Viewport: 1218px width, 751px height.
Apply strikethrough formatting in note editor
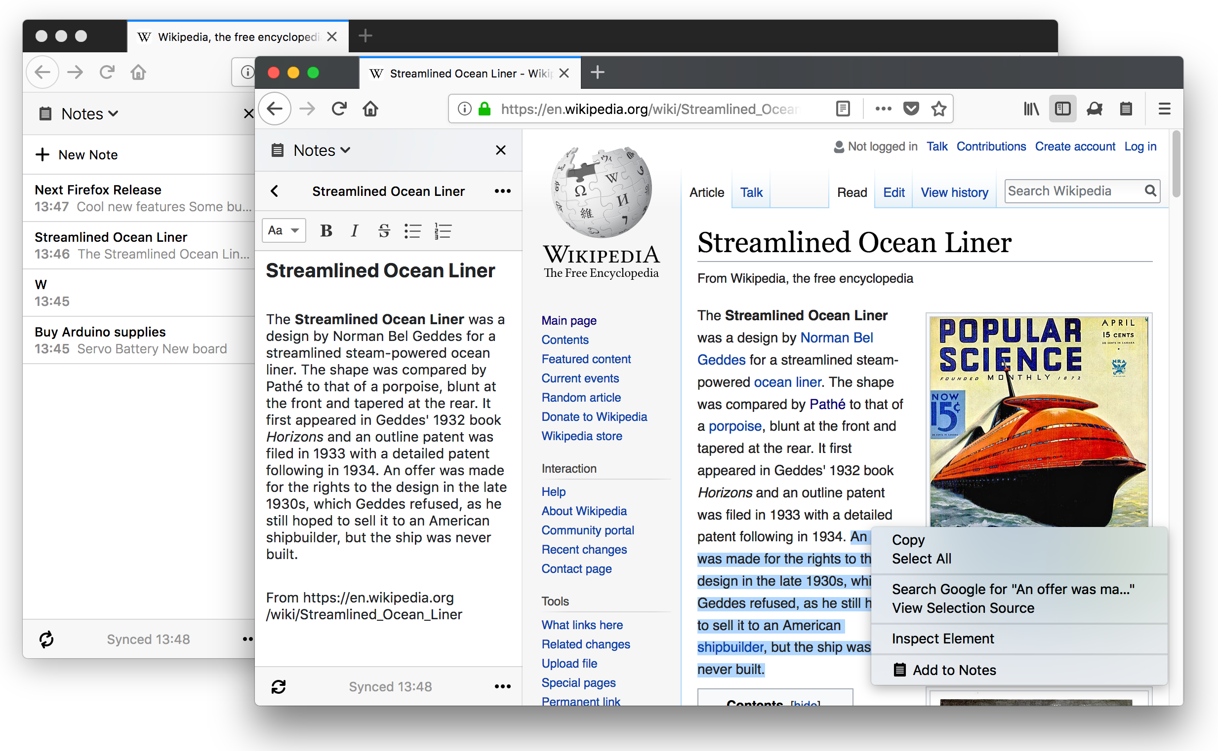tap(384, 231)
